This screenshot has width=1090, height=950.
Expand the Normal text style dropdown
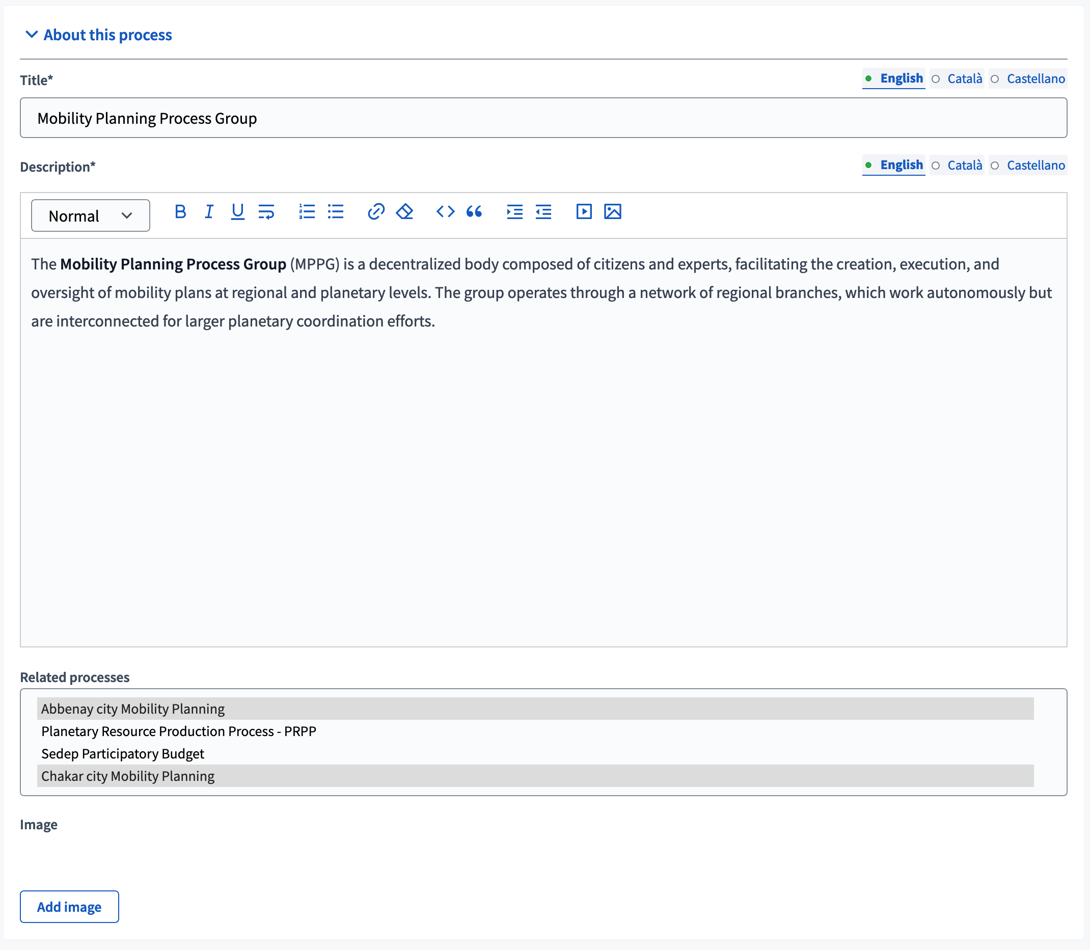[x=89, y=214]
